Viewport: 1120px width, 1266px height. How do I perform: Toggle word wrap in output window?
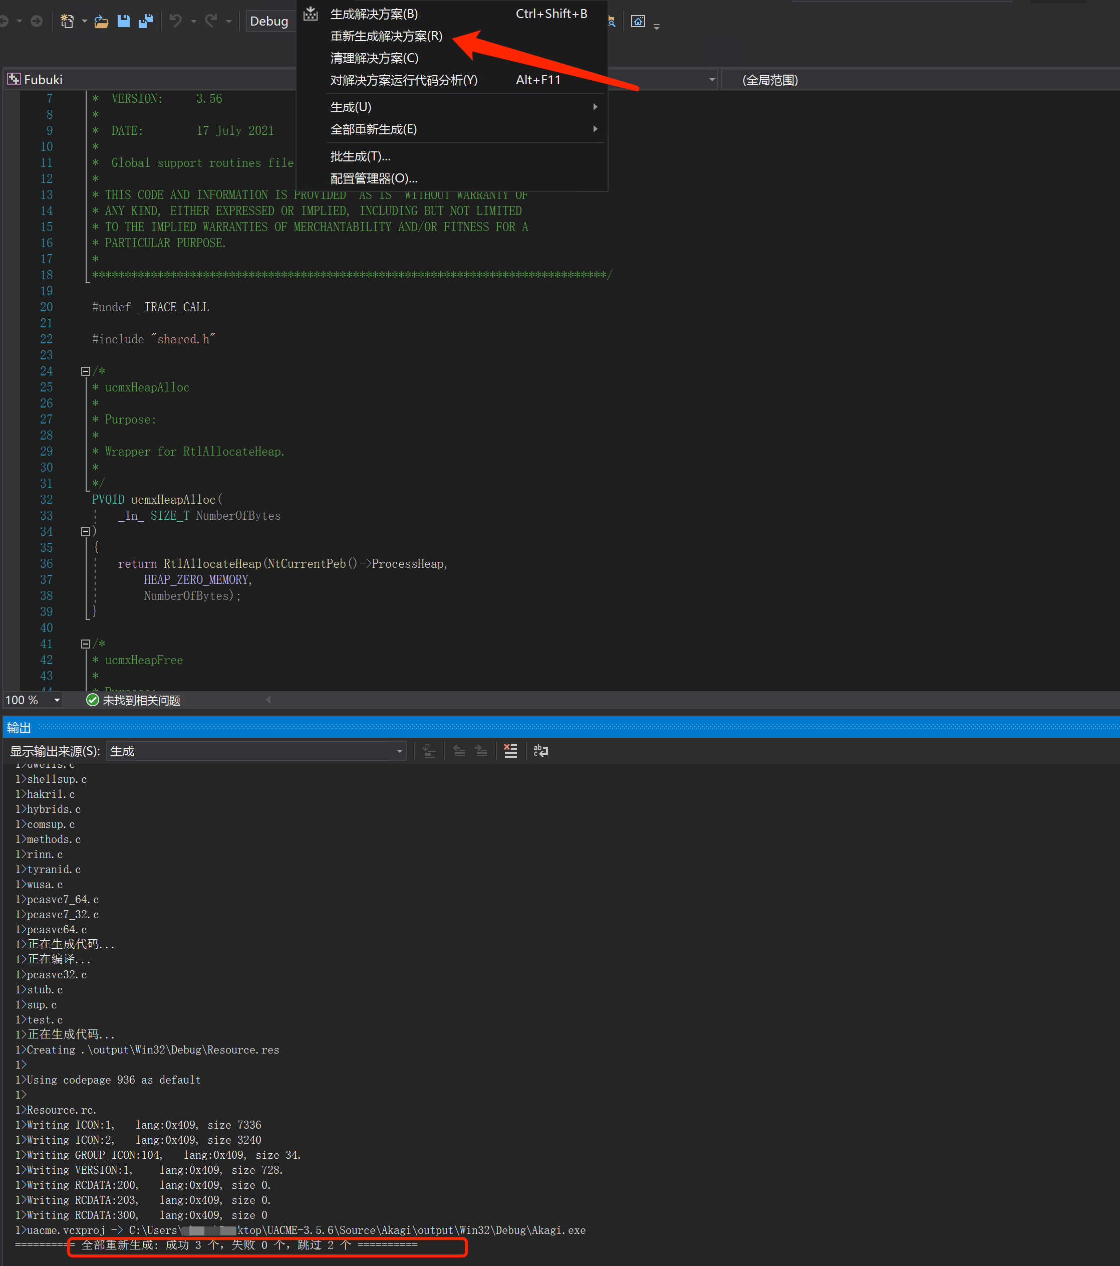540,751
